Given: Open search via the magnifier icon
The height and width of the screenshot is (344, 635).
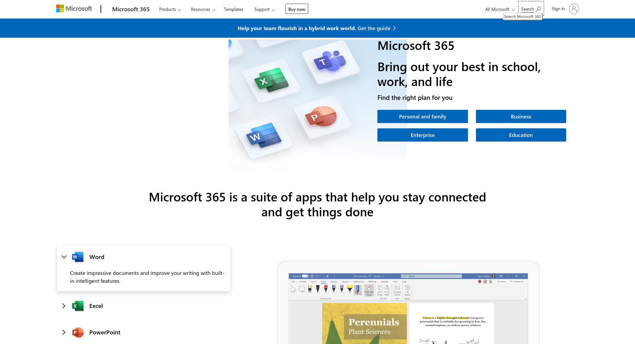Looking at the screenshot, I should [x=538, y=9].
